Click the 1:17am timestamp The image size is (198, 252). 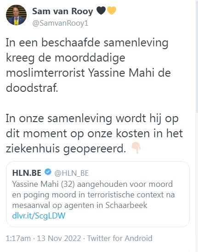point(18,238)
